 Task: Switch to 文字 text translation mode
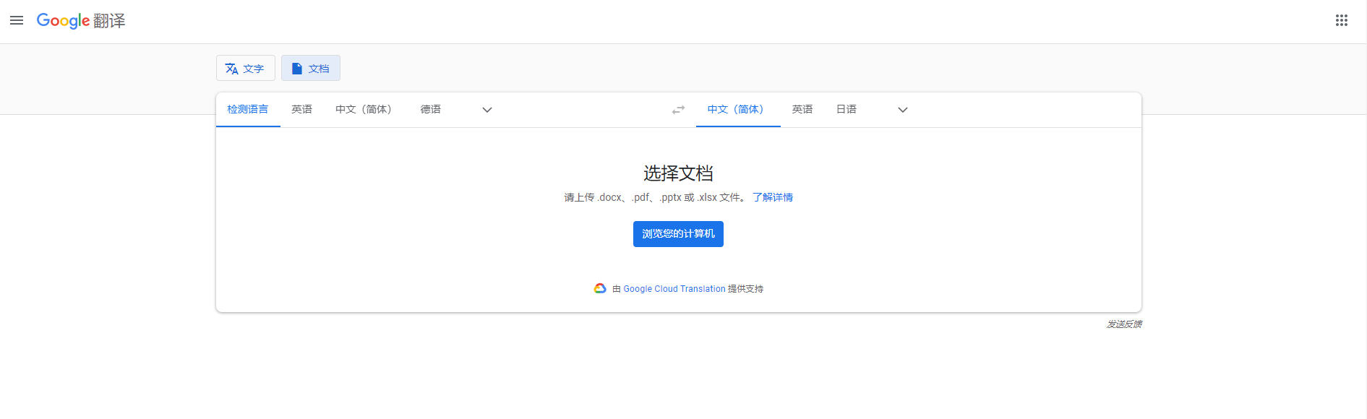(x=245, y=69)
